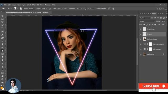This screenshot has height=94, width=168.
Task: Select the Gradient tool
Action: point(2,54)
